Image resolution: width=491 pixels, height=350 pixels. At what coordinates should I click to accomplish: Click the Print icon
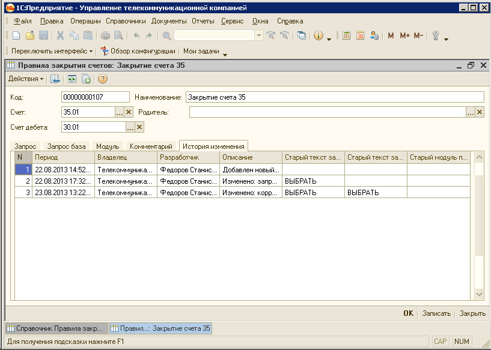[x=105, y=35]
